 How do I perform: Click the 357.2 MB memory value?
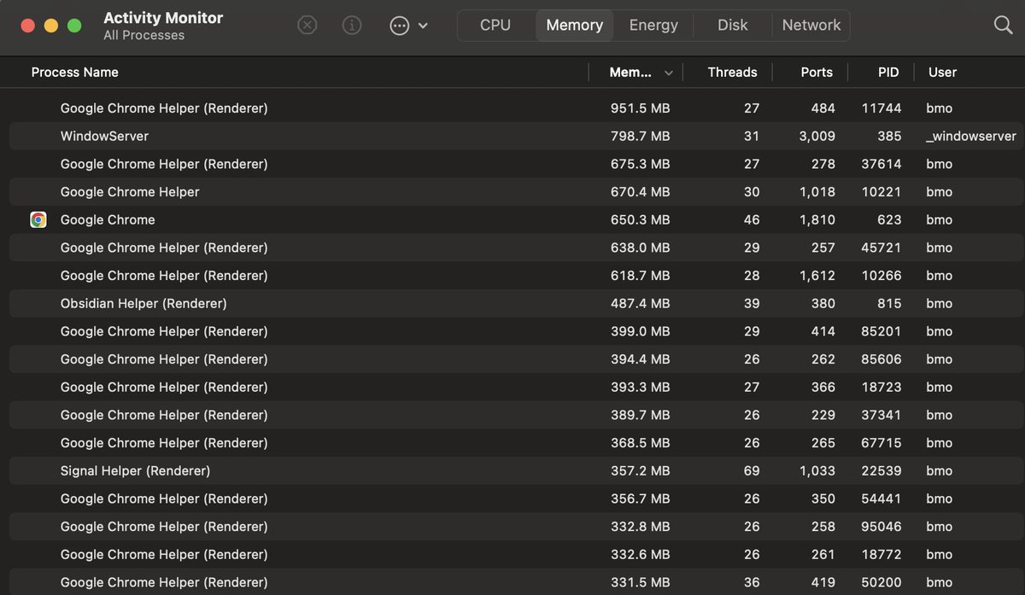(x=640, y=470)
